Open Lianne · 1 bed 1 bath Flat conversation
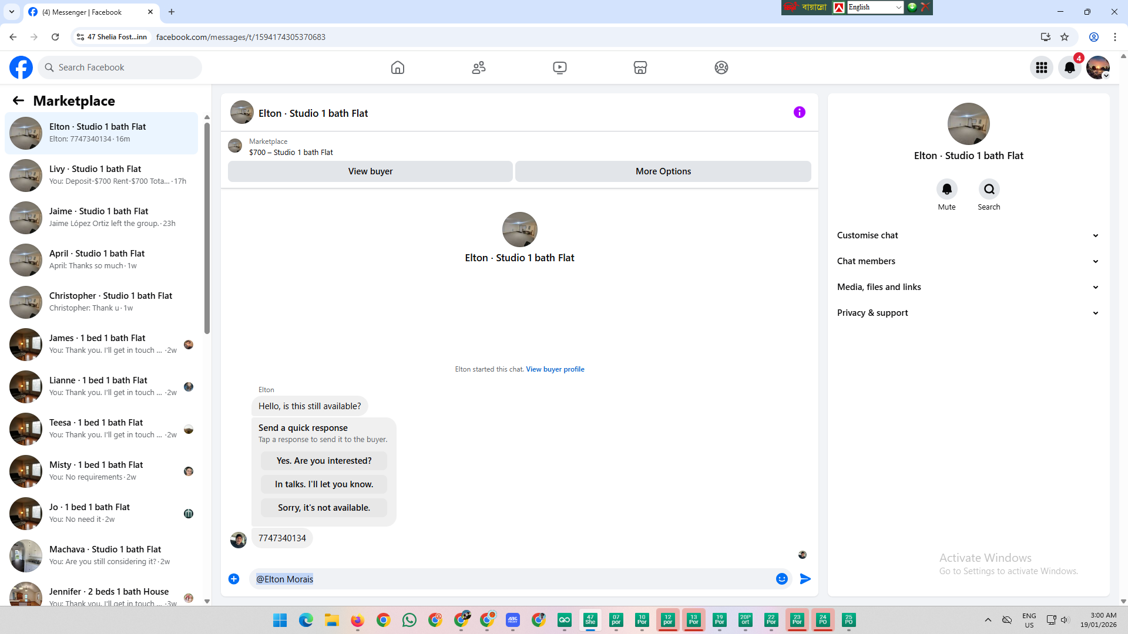This screenshot has height=634, width=1128. [x=102, y=387]
